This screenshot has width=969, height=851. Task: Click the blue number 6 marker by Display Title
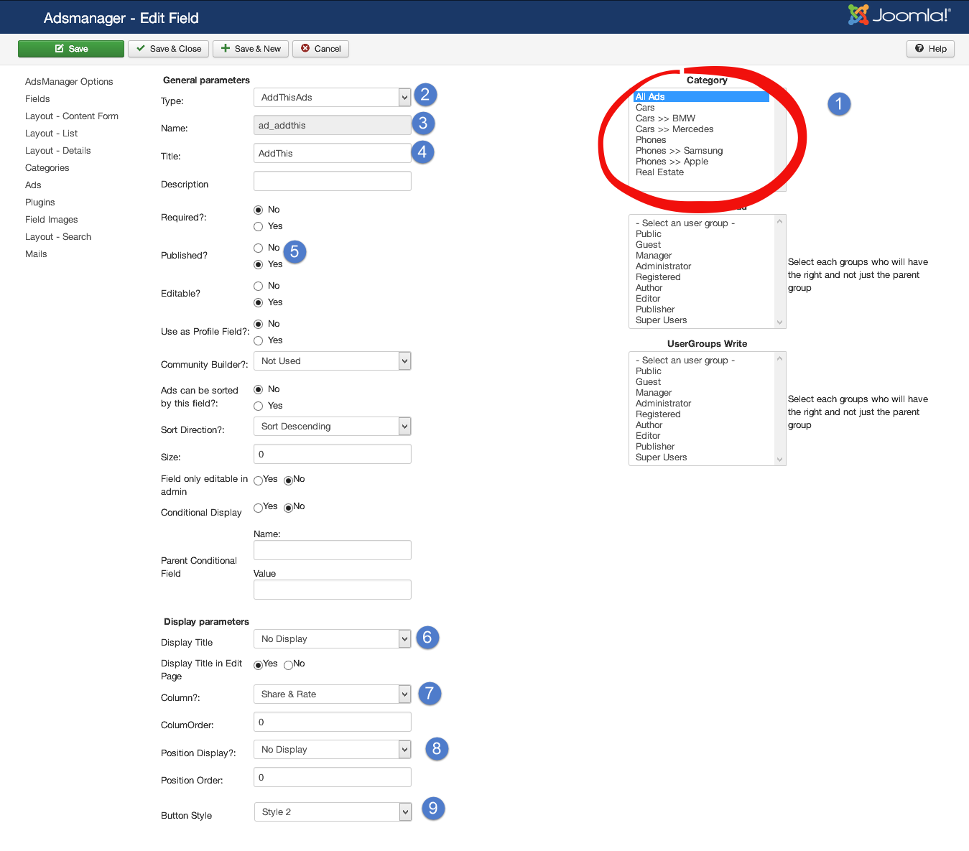[427, 638]
